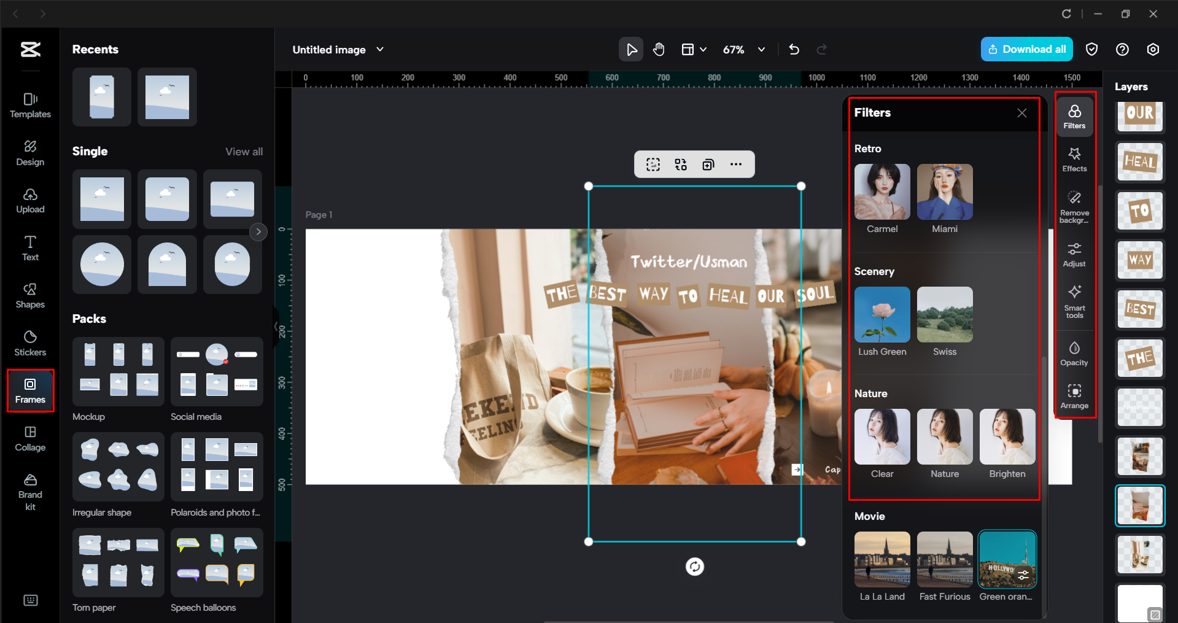Close the Filters panel
The height and width of the screenshot is (623, 1178).
(1022, 113)
